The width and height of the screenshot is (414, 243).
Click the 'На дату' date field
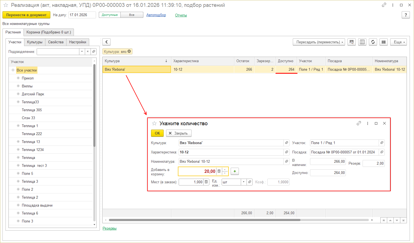(82, 15)
